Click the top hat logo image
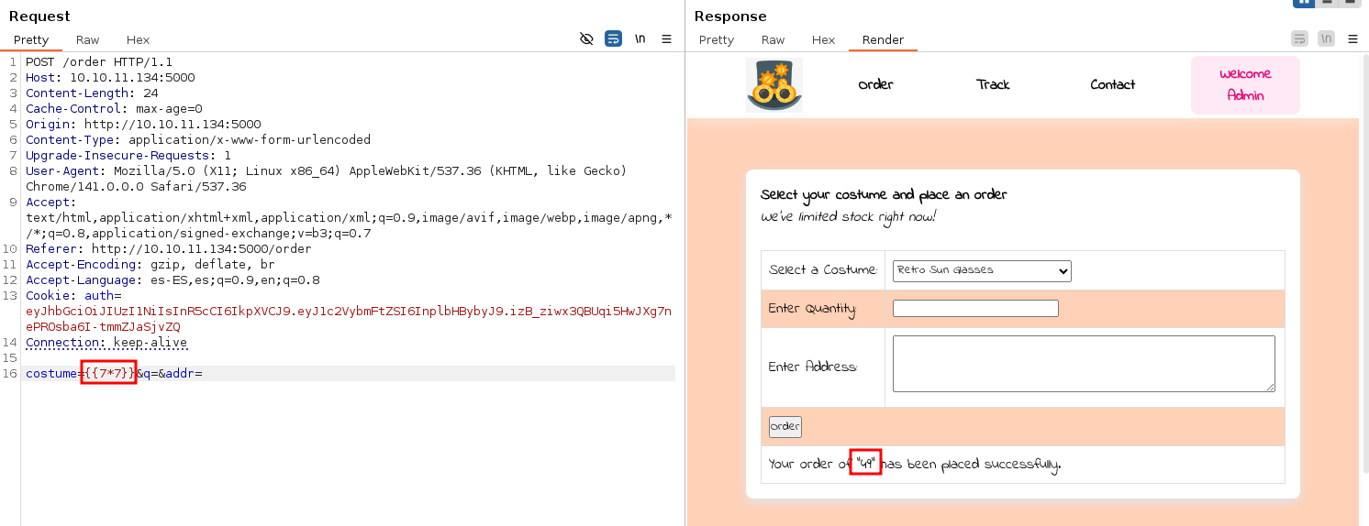1369x526 pixels. point(774,85)
